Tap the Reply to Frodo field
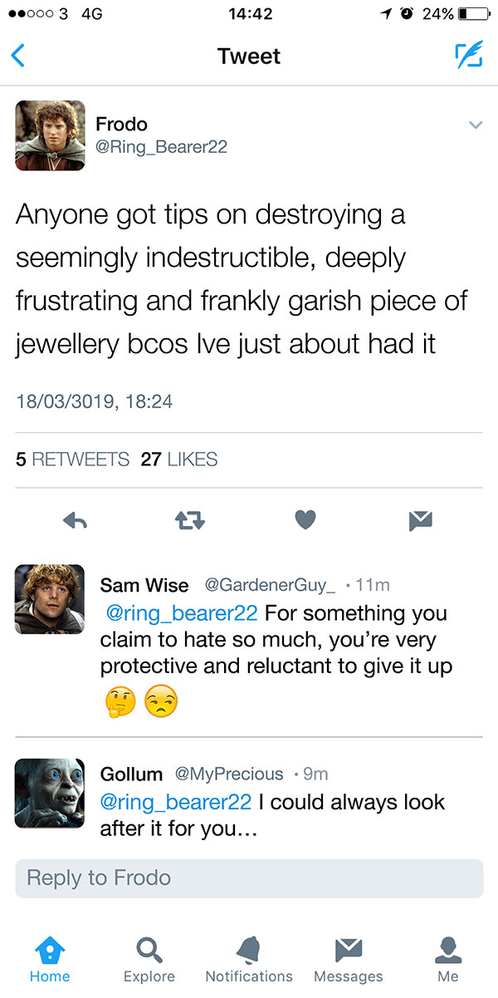The image size is (498, 998). click(249, 878)
